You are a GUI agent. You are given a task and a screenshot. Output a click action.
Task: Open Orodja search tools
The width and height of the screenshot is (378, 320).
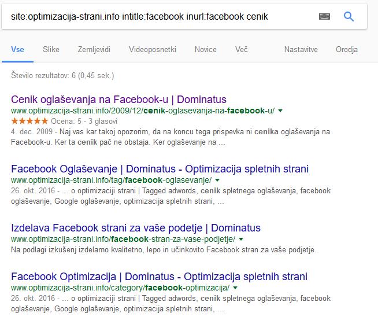347,49
